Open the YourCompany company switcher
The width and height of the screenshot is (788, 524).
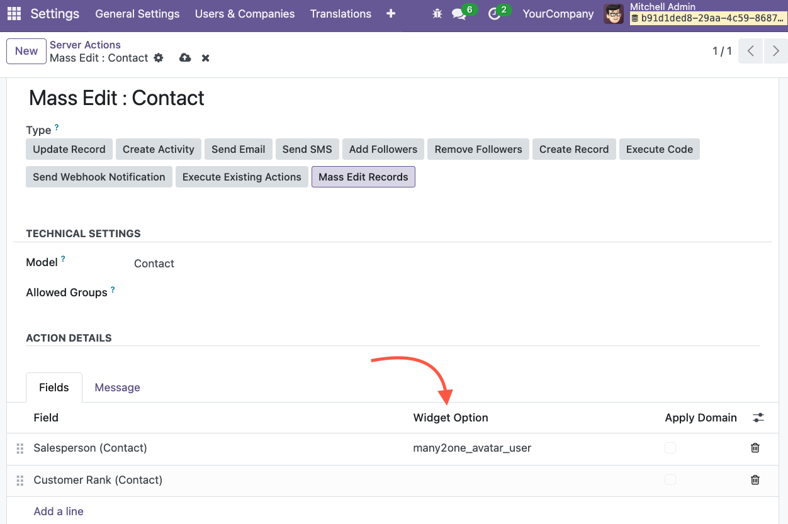(x=558, y=13)
